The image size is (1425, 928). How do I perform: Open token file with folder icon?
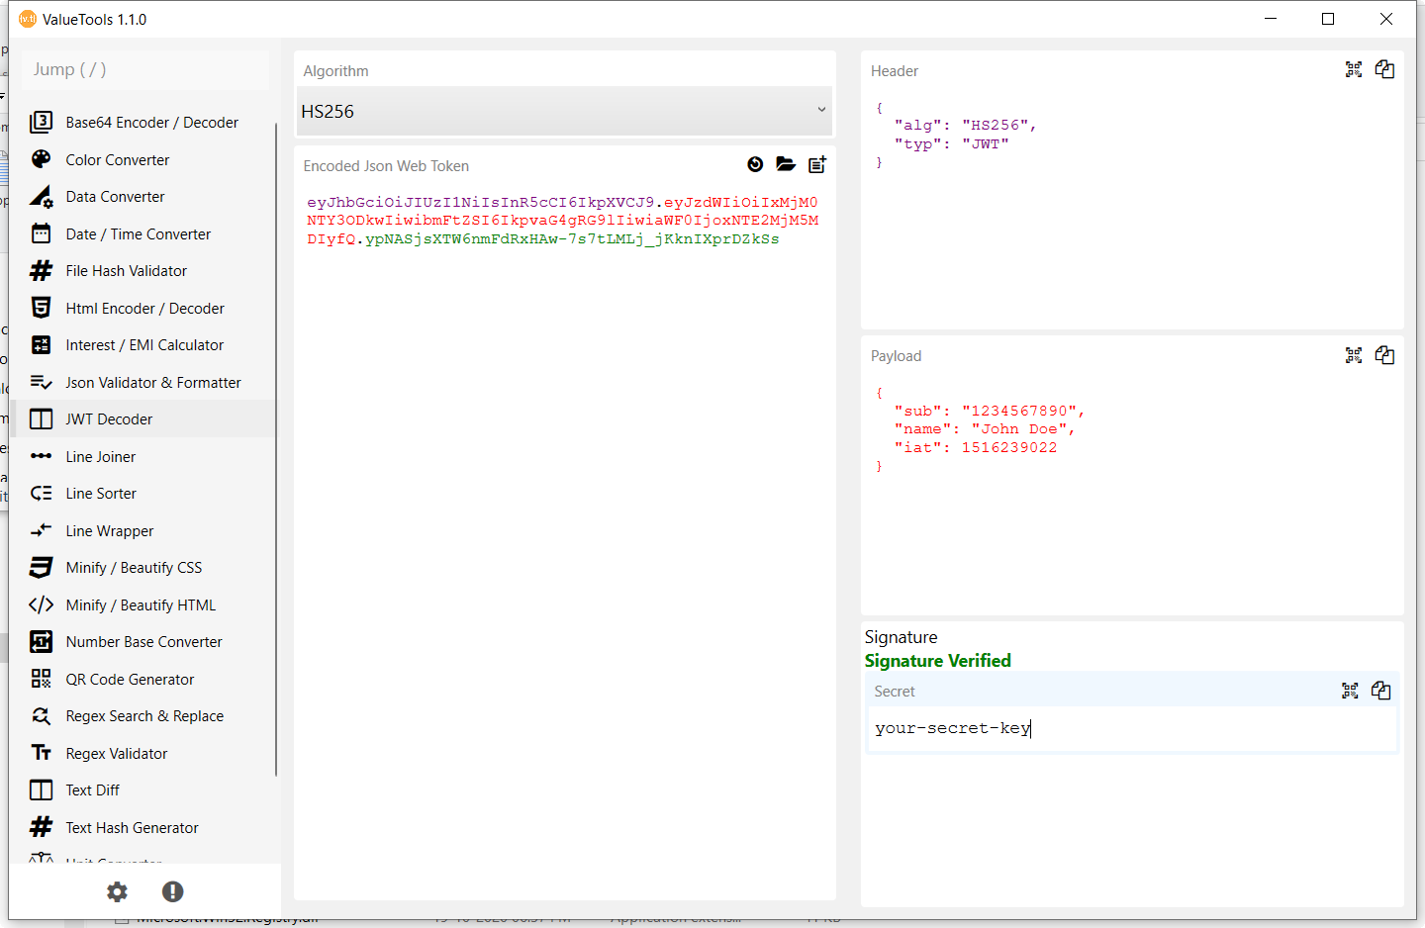(786, 164)
